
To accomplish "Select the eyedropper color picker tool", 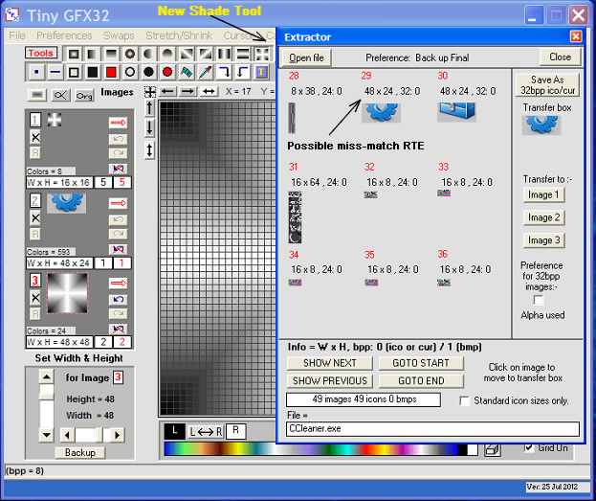I will tap(205, 72).
